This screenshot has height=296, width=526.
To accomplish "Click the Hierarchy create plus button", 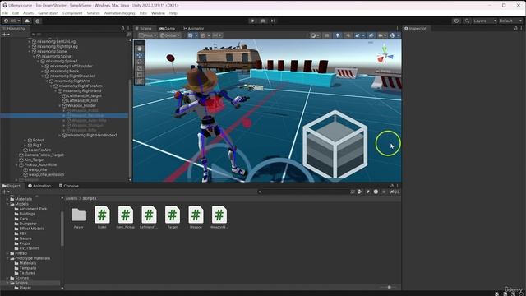I will (x=6, y=35).
